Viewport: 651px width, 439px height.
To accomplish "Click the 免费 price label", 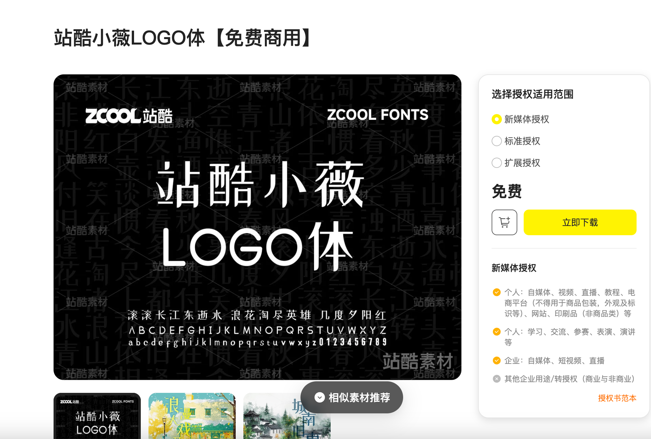I will point(507,191).
